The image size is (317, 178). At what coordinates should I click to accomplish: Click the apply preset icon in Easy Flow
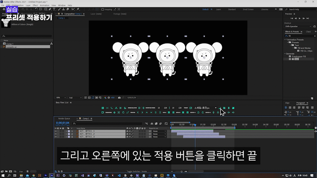coord(220,108)
